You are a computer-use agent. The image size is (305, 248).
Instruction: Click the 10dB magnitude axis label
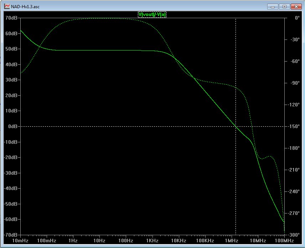click(11, 111)
